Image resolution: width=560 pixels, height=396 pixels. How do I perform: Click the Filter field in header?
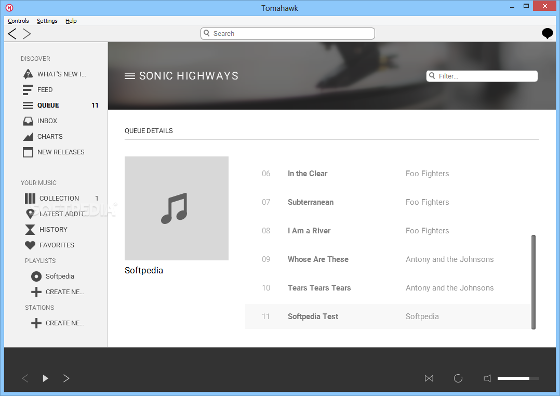coord(482,76)
